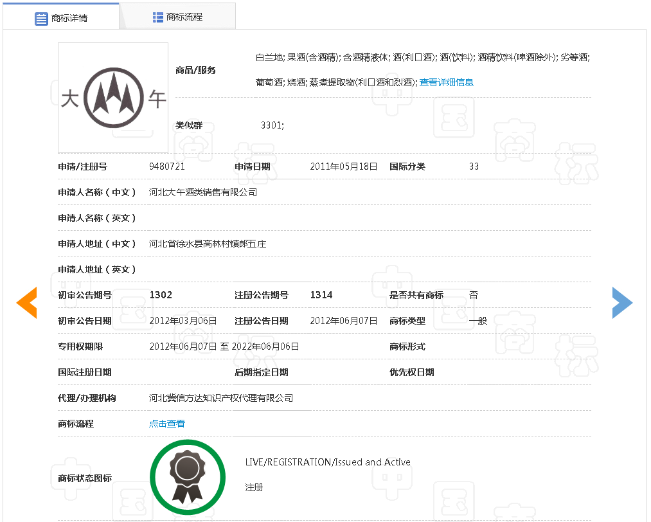
Task: Select the trademark type value 一般
Action: 478,321
